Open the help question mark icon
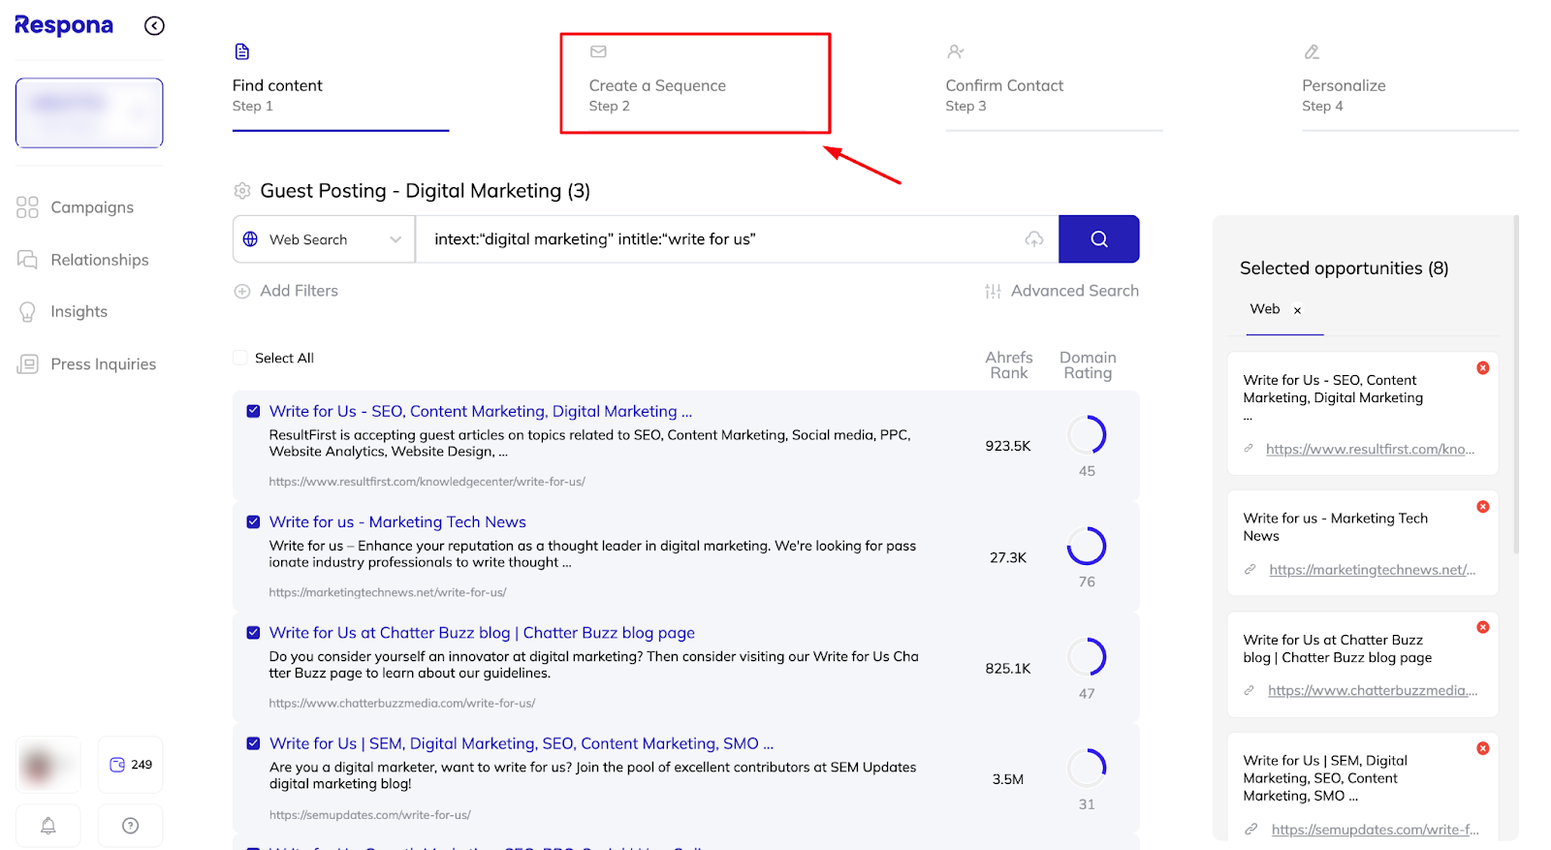 (131, 826)
